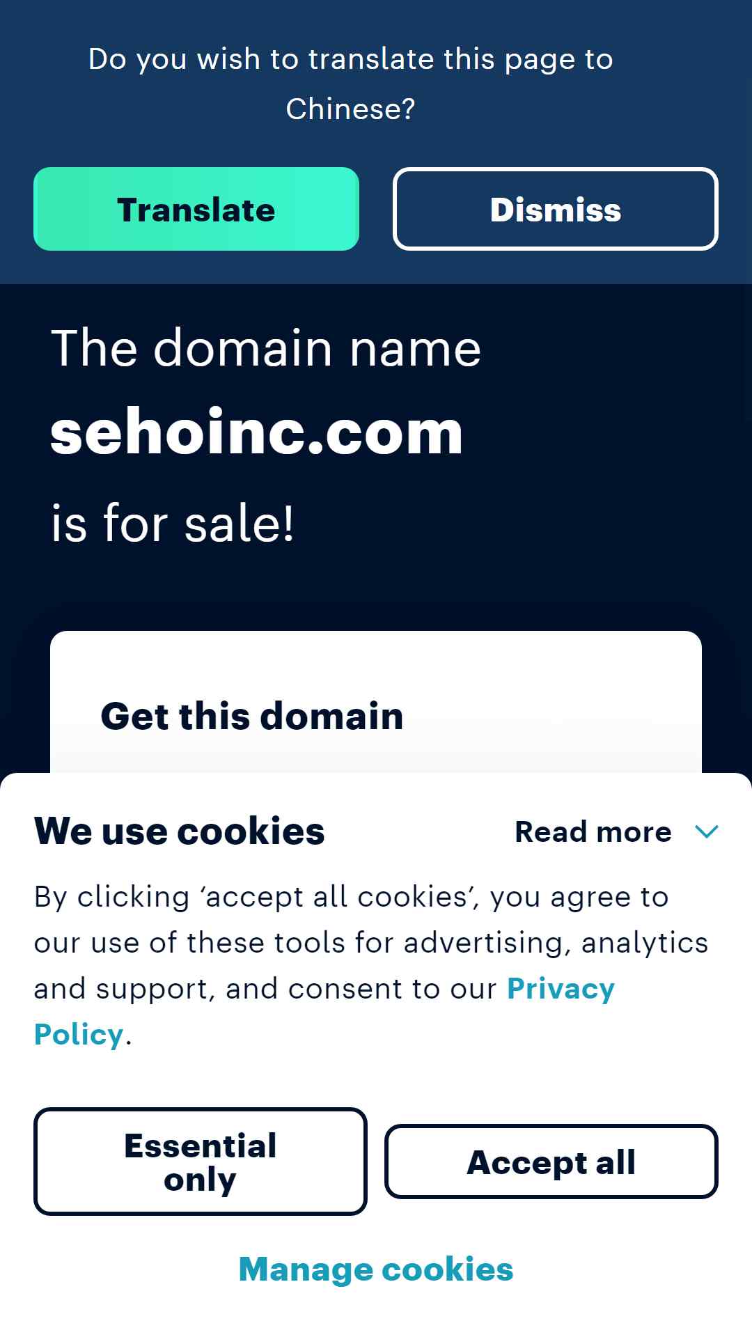Click 'The domain name' heading line
The image size is (752, 1337).
point(266,347)
